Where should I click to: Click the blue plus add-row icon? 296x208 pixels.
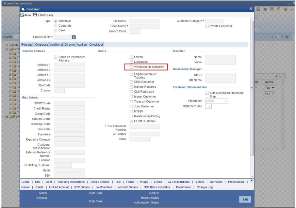click(277, 76)
